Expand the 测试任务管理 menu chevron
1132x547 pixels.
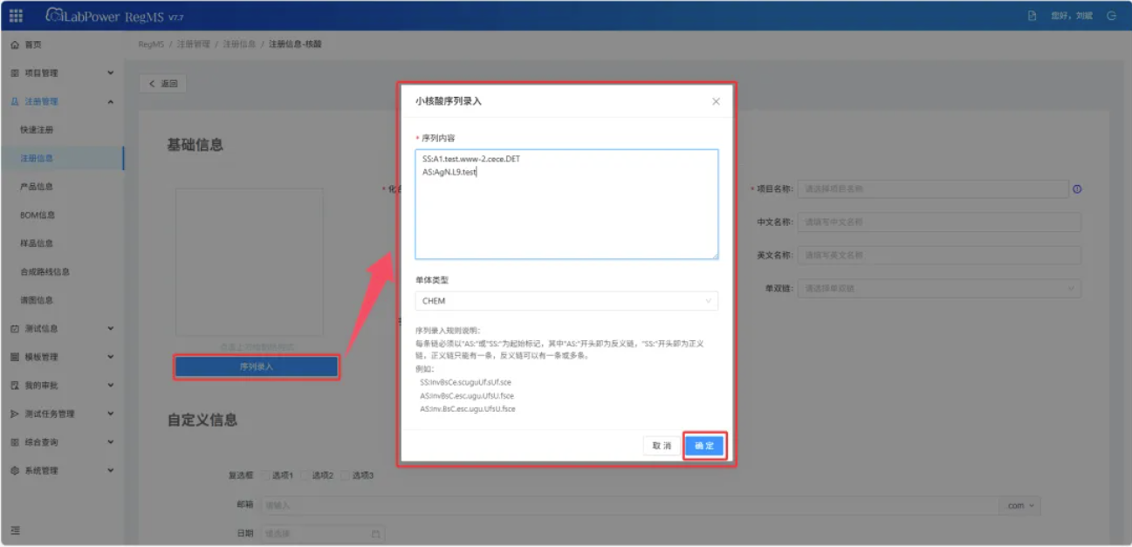tap(110, 414)
